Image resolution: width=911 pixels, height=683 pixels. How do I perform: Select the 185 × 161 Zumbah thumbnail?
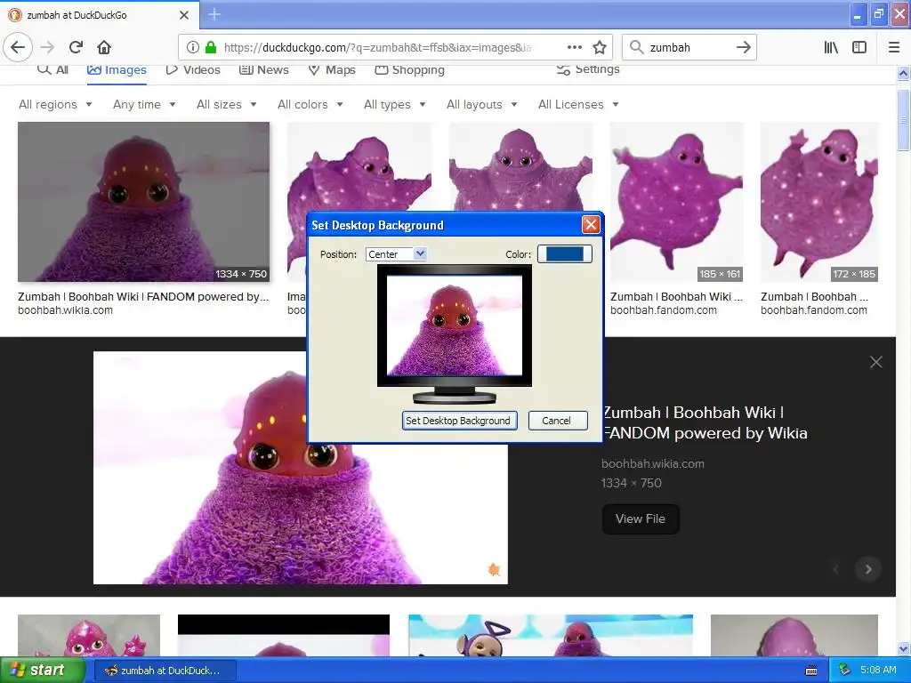tap(676, 202)
